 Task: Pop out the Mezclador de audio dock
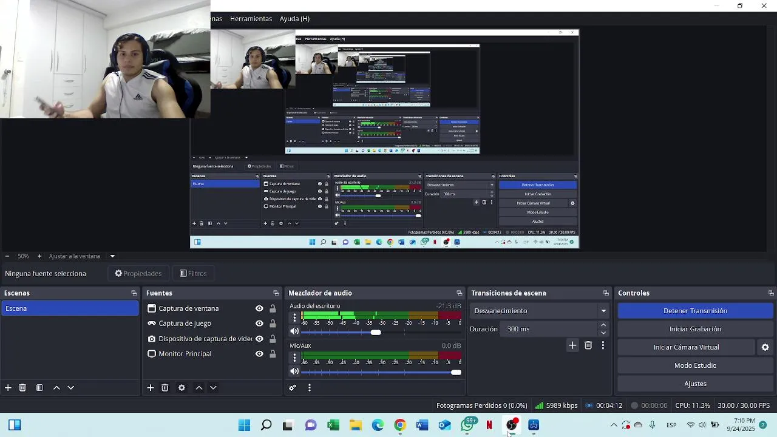pos(460,293)
